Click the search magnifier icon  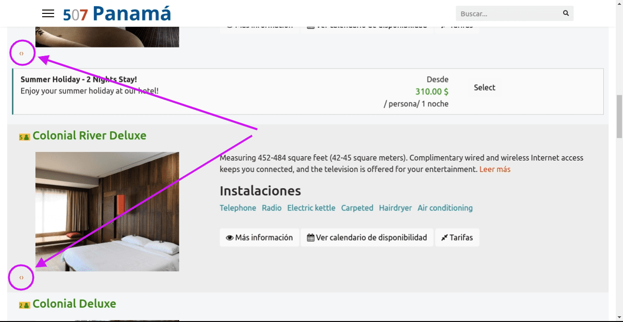click(x=565, y=13)
